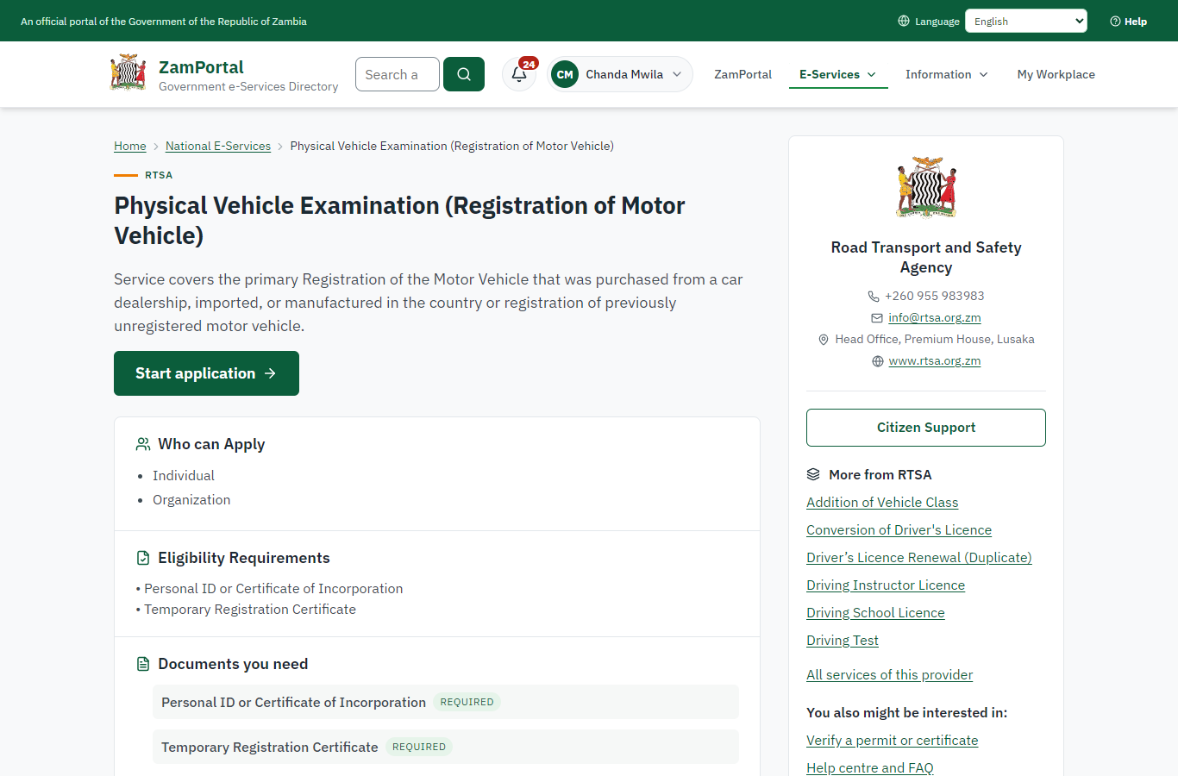Open Driving Instructor Licence link
Screen dimensions: 1178x776
(x=886, y=585)
